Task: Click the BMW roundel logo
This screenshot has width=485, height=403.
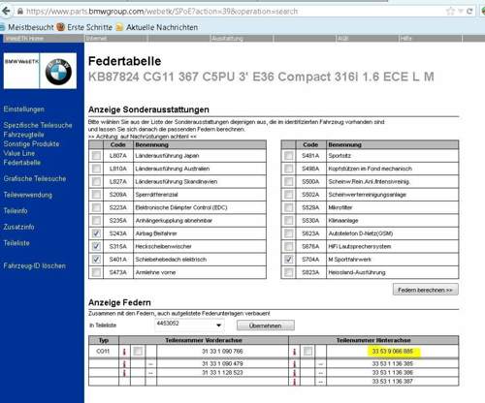Action: tap(58, 72)
